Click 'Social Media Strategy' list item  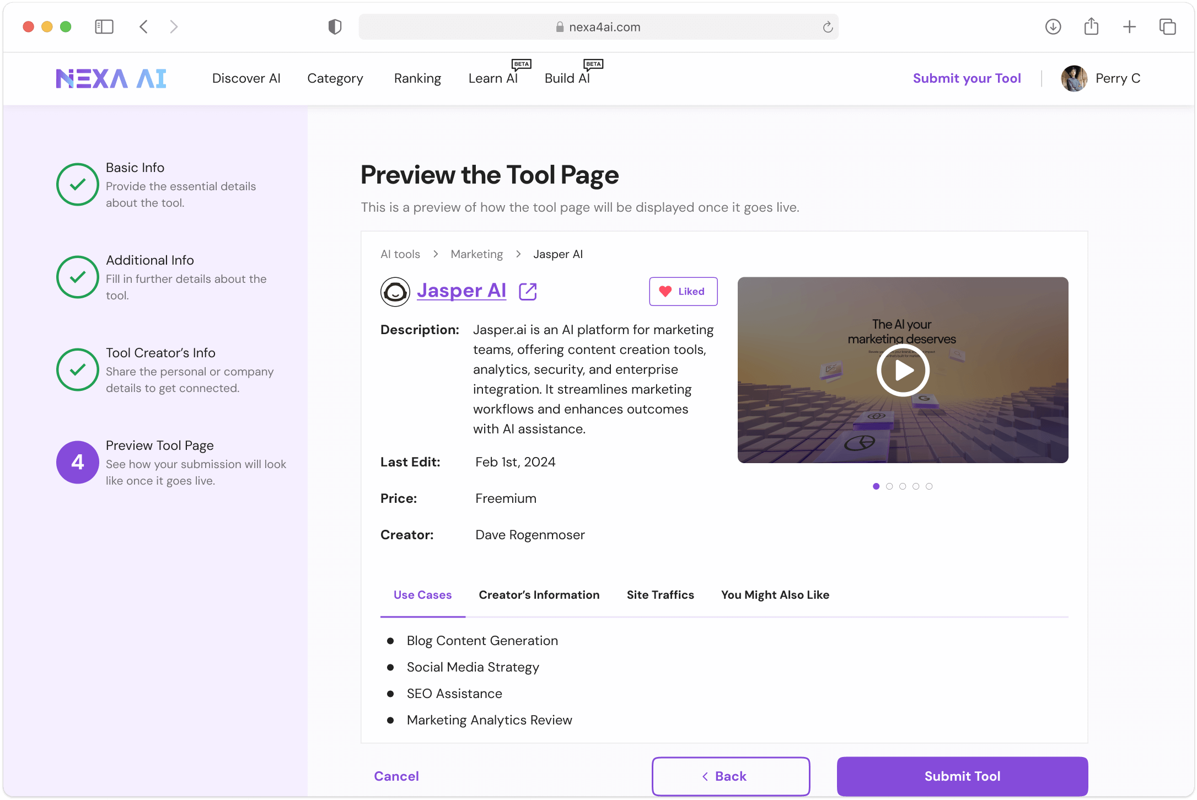(473, 667)
